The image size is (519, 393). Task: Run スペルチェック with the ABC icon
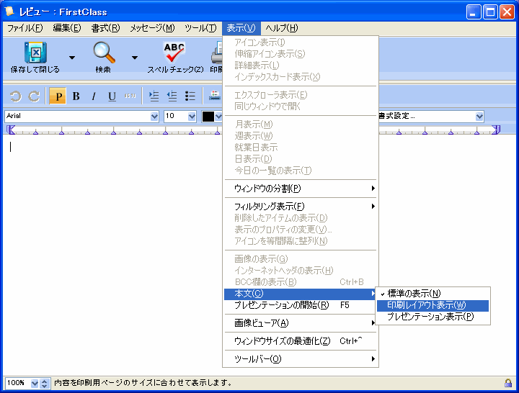point(174,53)
